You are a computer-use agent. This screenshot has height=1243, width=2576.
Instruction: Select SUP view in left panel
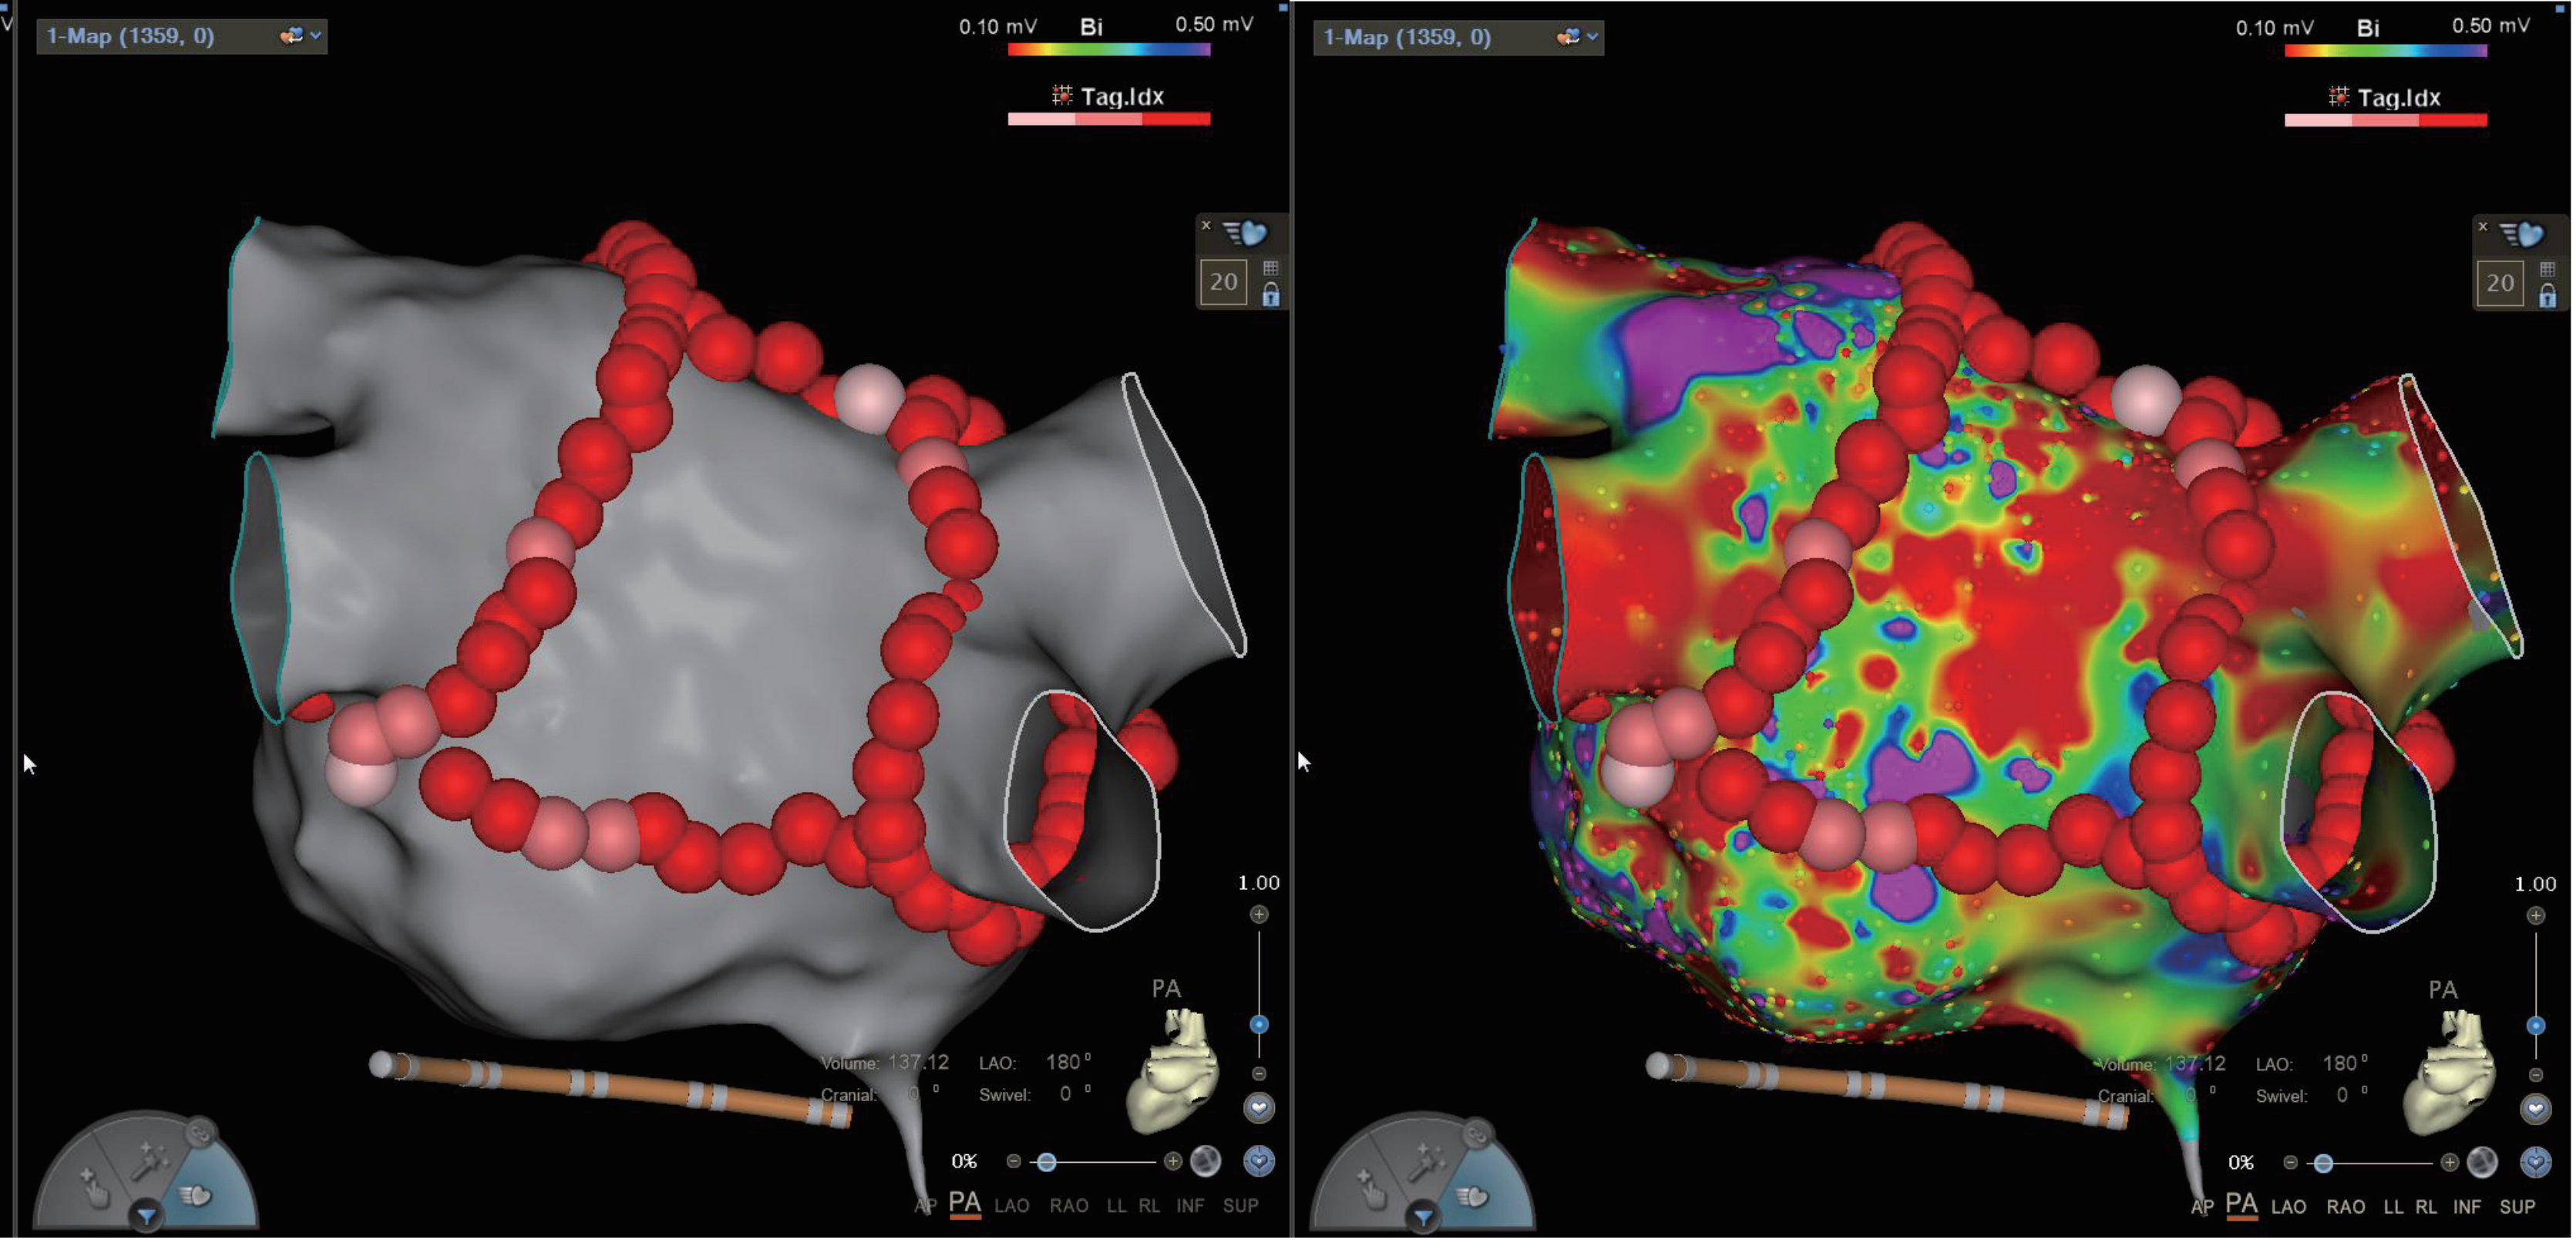(x=1240, y=1205)
